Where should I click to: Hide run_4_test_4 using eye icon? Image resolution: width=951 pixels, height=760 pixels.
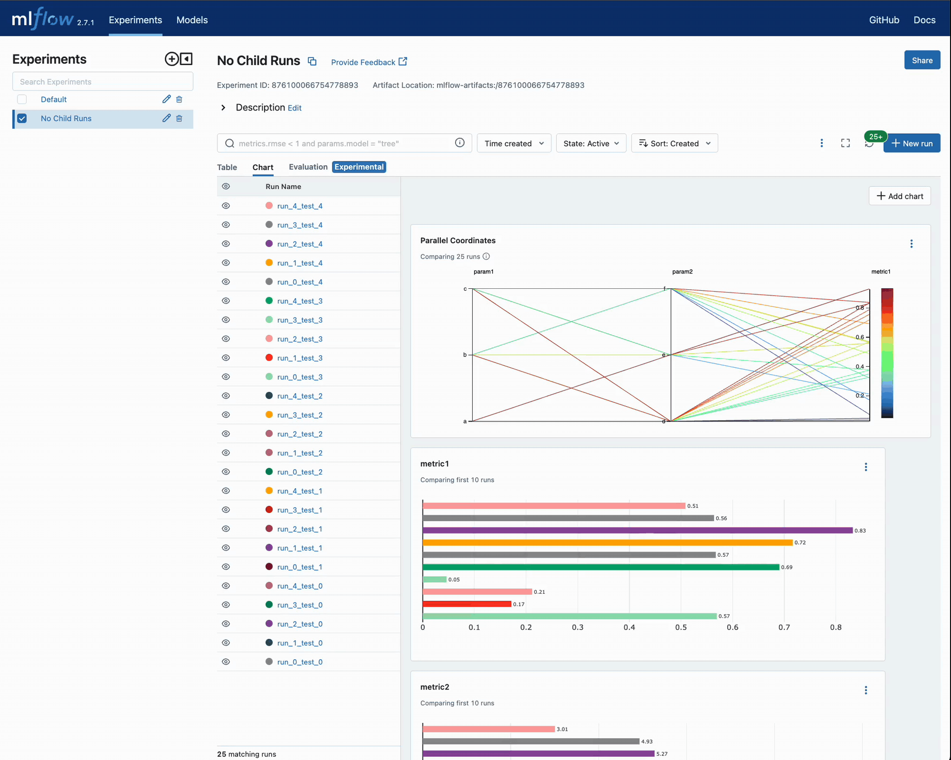(x=226, y=206)
